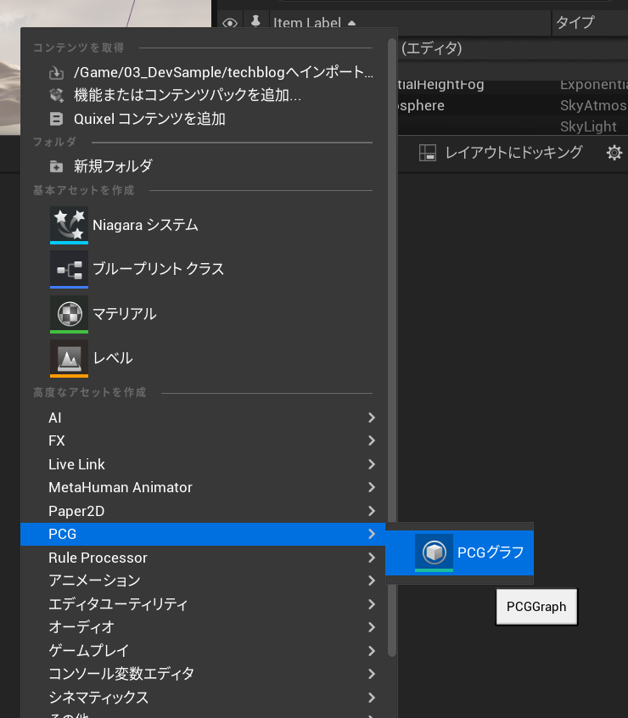Expand the ゲームプレイ submenu
This screenshot has width=628, height=718.
(x=203, y=651)
